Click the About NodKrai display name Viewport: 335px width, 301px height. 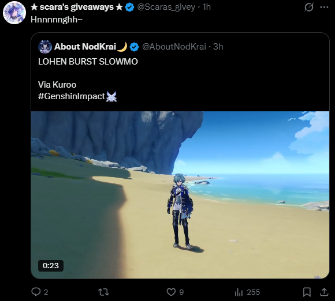85,47
